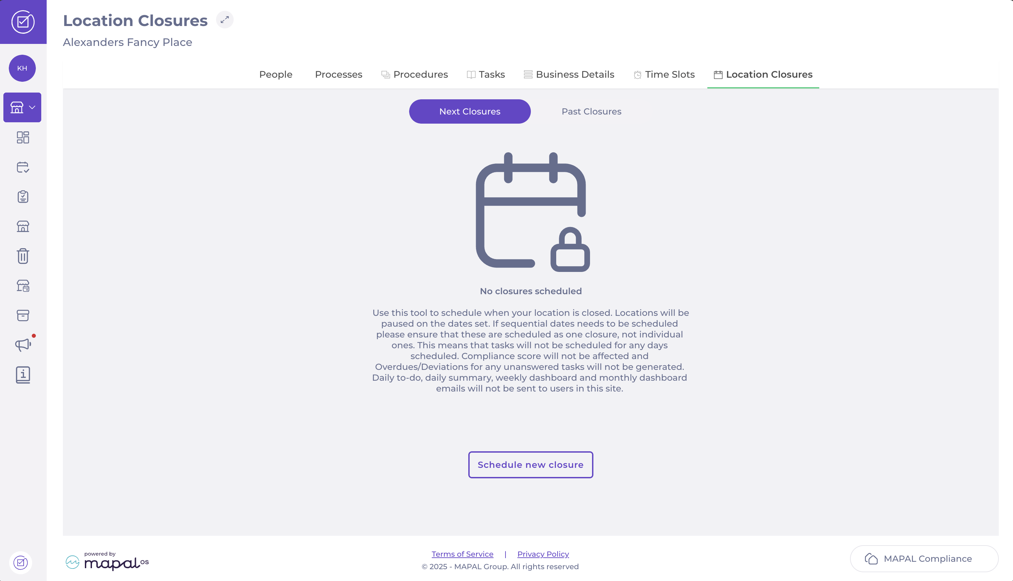Click the 'No closures scheduled' heading
Screen dimensions: 1013x581
531,291
